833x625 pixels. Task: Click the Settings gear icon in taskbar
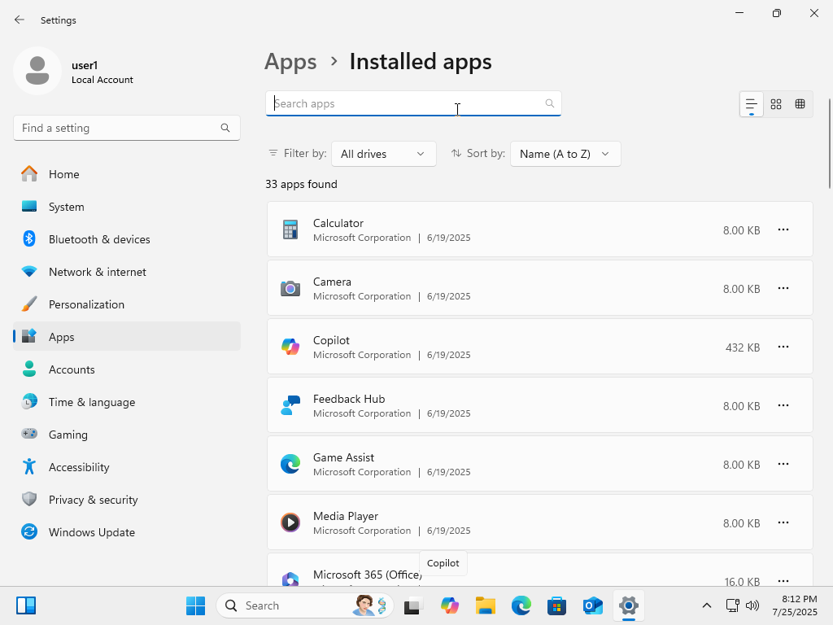(x=629, y=605)
